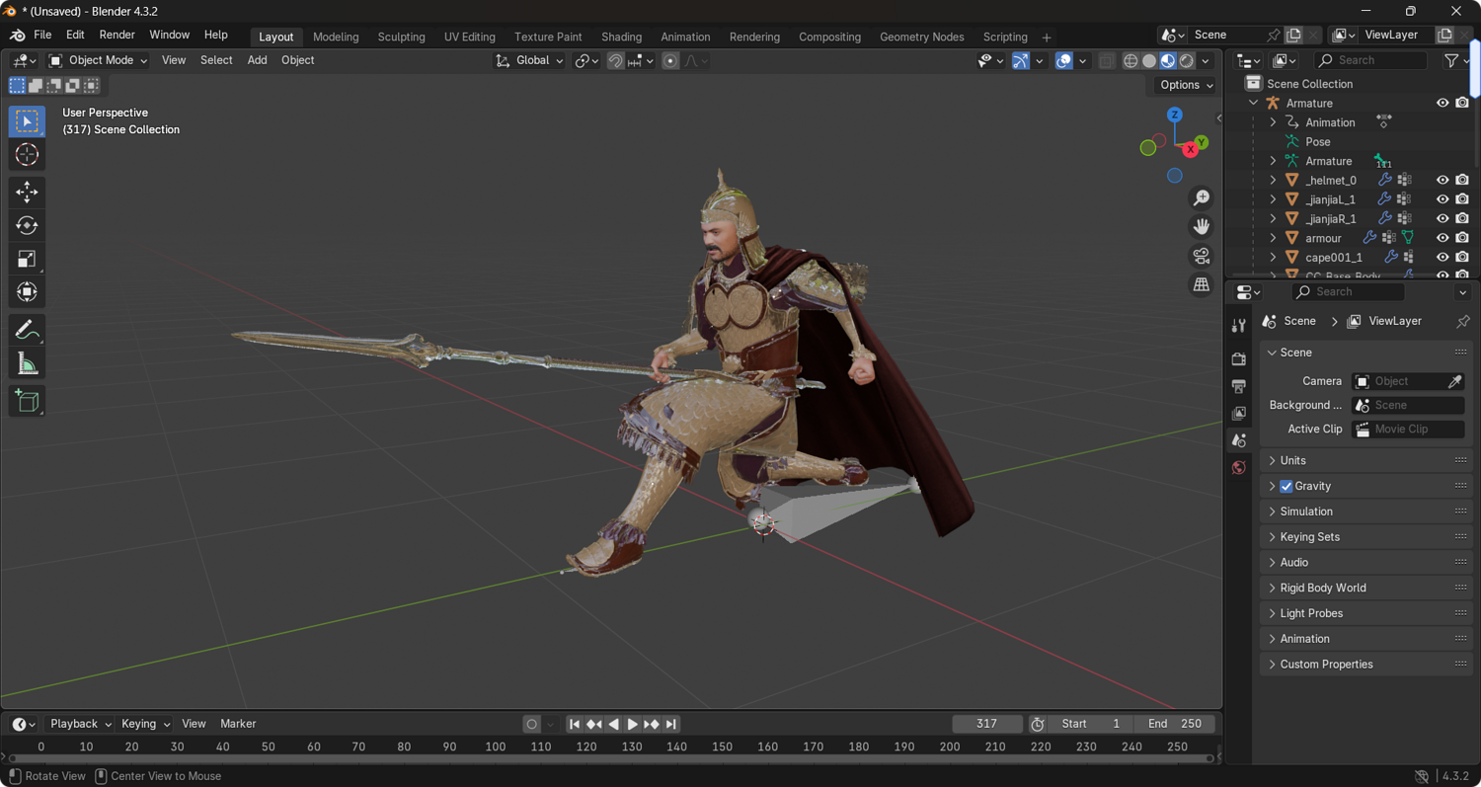Activate the 3D Cursor tool

[27, 155]
